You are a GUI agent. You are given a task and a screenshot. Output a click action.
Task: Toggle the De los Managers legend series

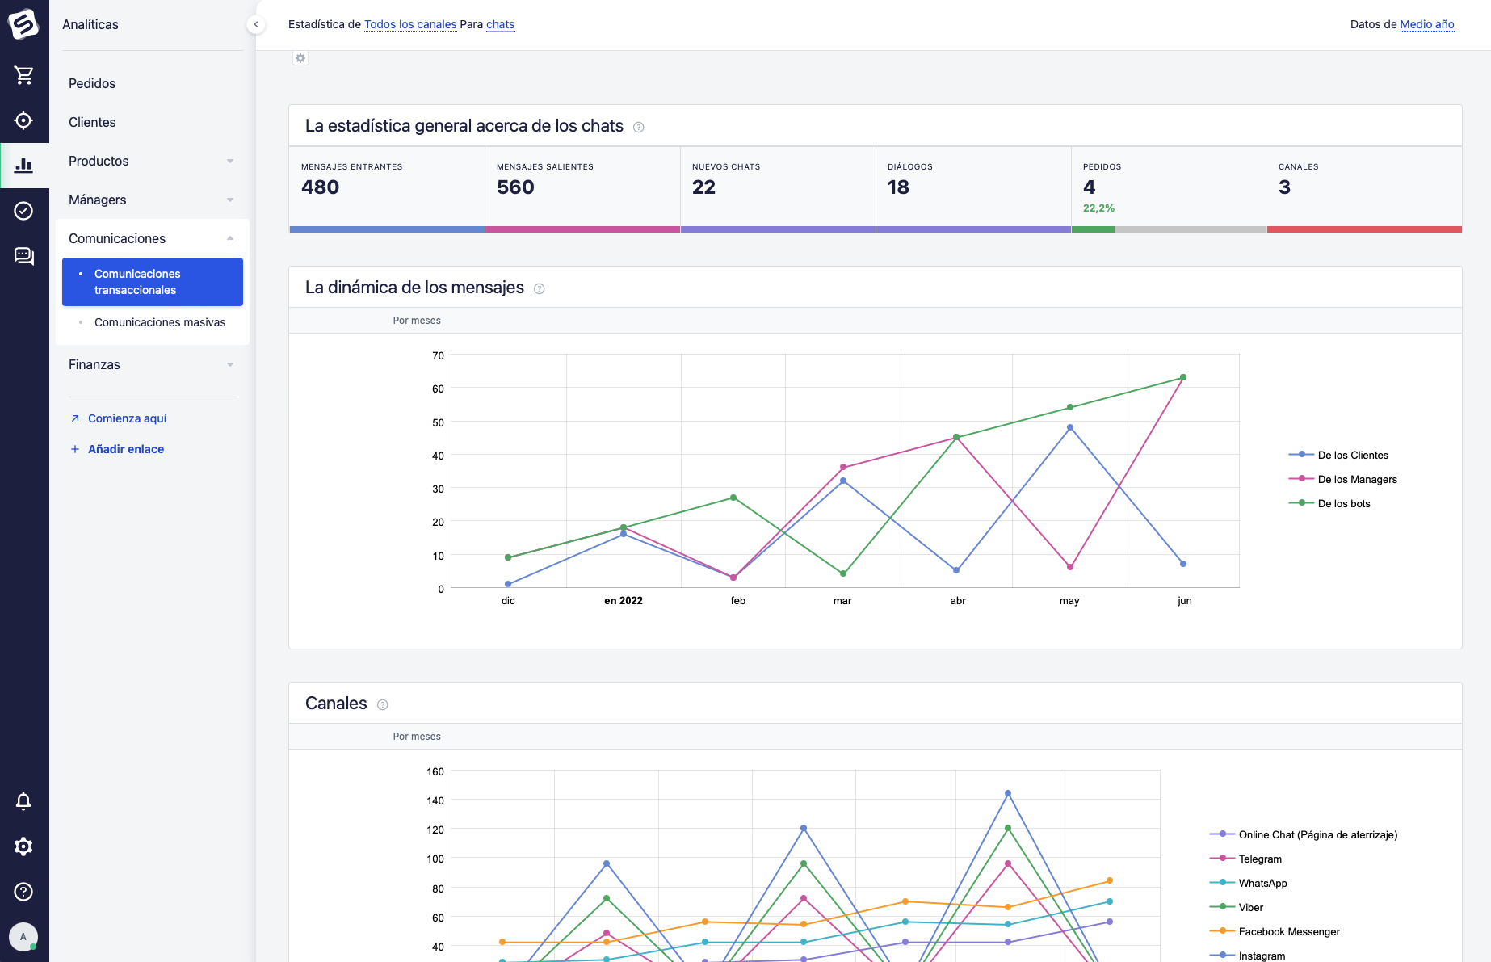[x=1357, y=480]
